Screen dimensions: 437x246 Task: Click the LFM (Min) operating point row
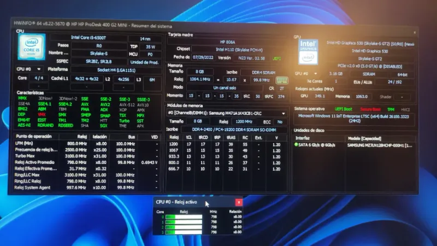87,144
